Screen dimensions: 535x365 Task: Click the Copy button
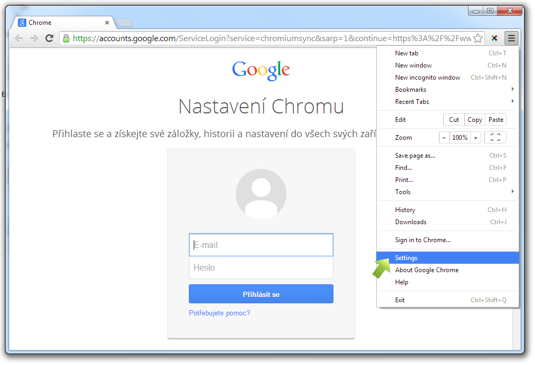click(475, 120)
